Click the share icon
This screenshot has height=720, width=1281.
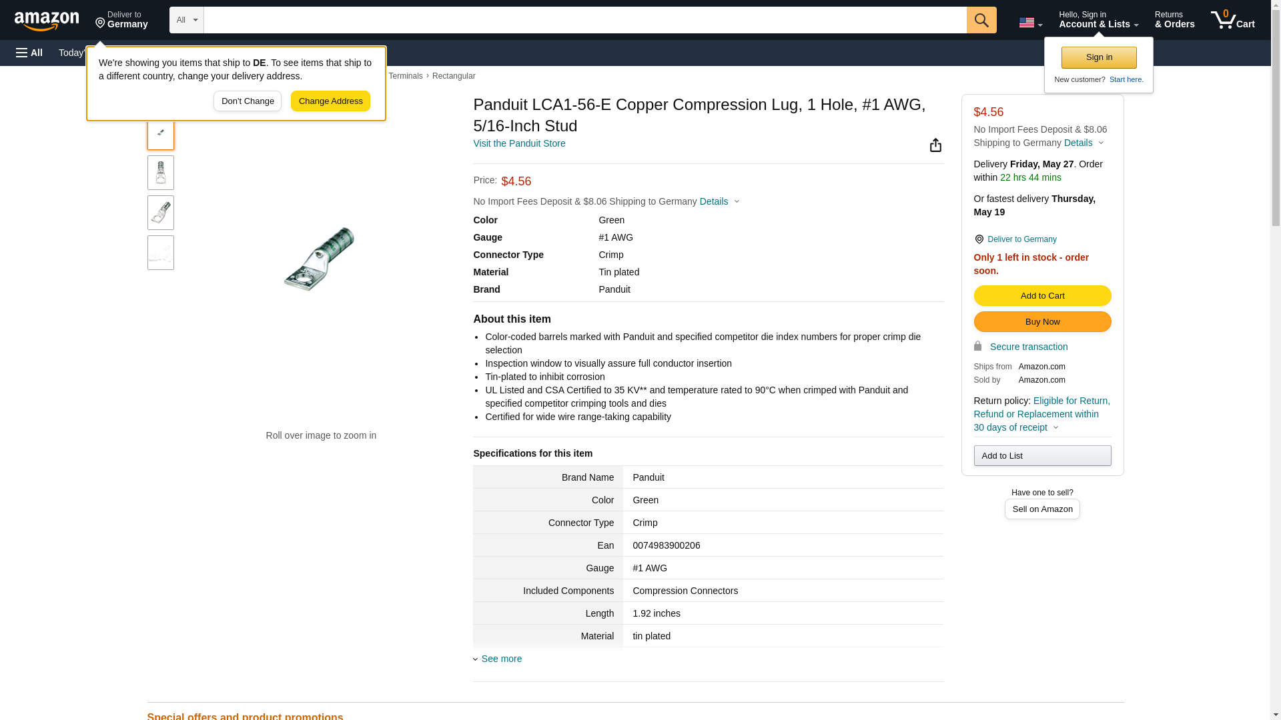click(x=935, y=145)
